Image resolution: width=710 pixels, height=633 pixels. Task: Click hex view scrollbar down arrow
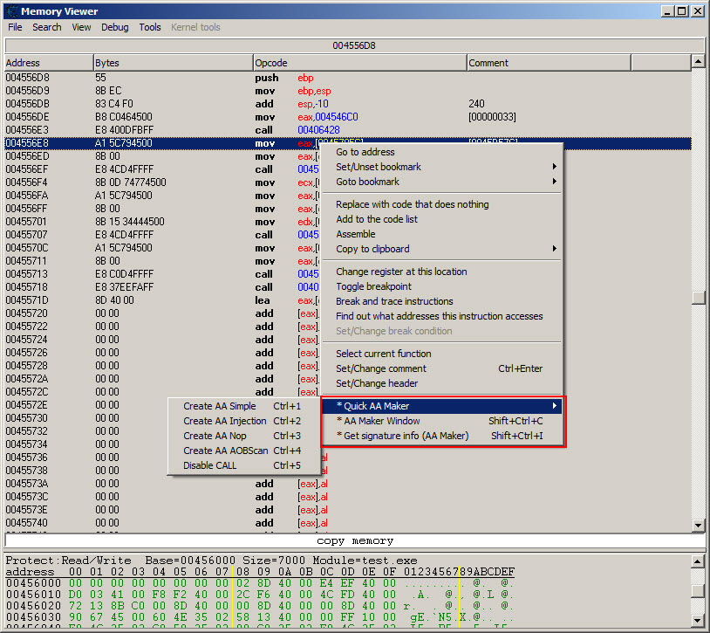pos(698,620)
